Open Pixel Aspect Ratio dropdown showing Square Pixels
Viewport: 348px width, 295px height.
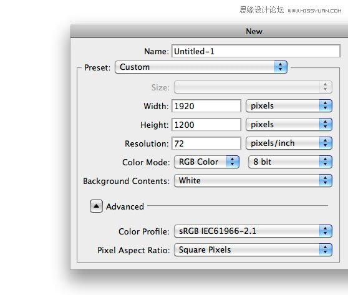pos(253,249)
